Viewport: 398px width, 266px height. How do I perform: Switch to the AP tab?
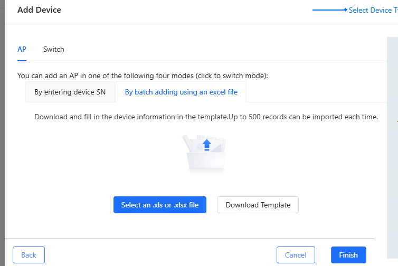(x=22, y=49)
